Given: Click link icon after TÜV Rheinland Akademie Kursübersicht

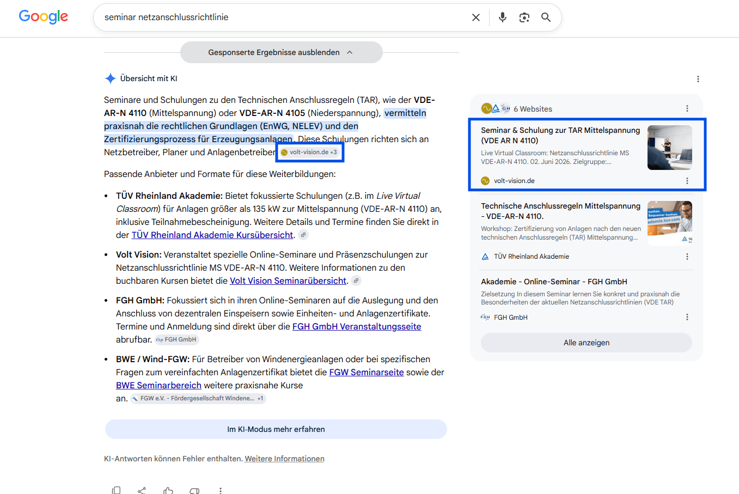Looking at the screenshot, I should click(x=304, y=235).
